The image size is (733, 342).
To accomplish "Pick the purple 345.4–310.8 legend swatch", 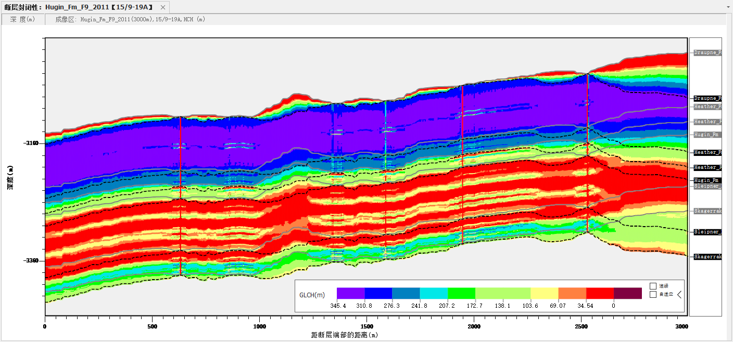I will 350,293.
